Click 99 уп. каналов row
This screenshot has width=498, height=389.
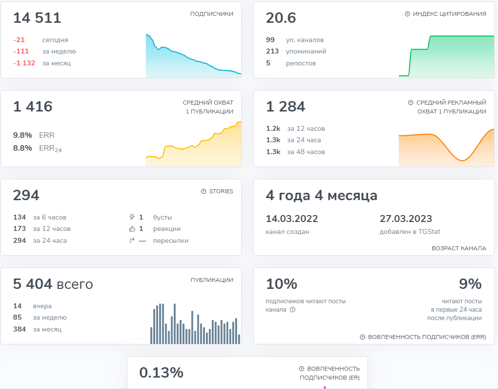coord(295,40)
